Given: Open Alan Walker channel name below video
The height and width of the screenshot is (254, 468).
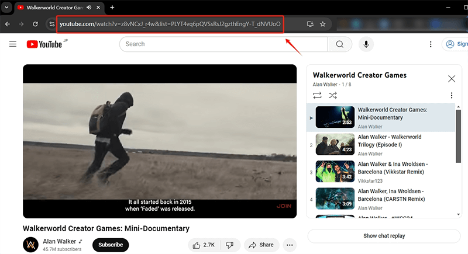Looking at the screenshot, I should click(60, 241).
